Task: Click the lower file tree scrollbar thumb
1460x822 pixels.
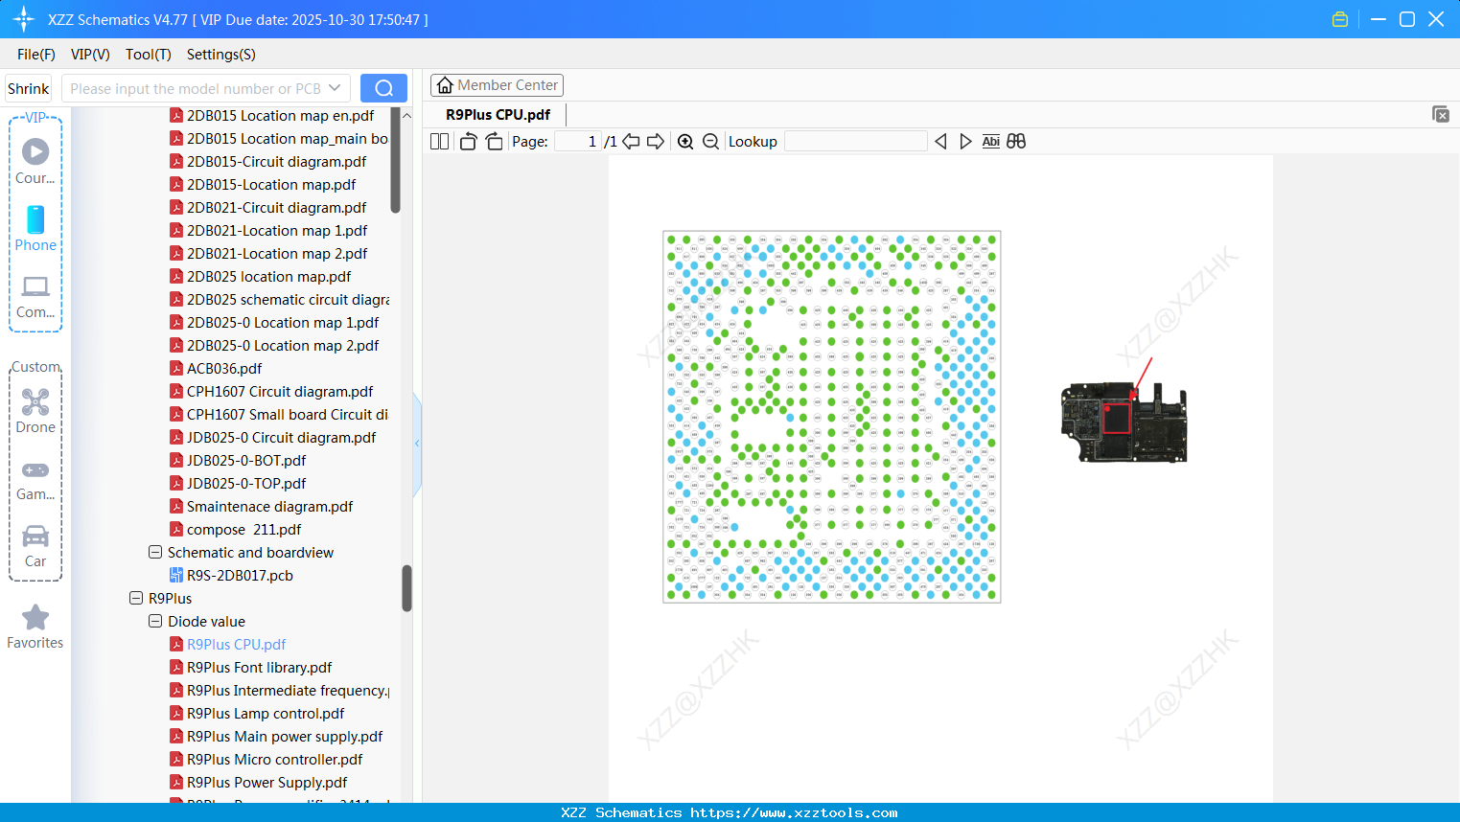Action: tap(406, 588)
